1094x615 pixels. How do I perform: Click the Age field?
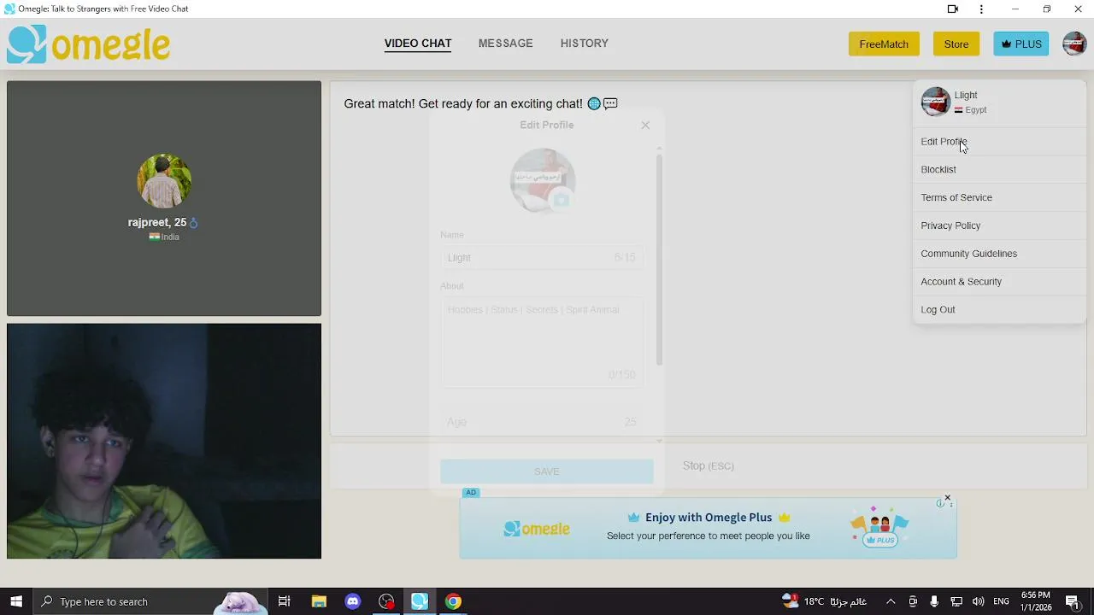tap(542, 422)
